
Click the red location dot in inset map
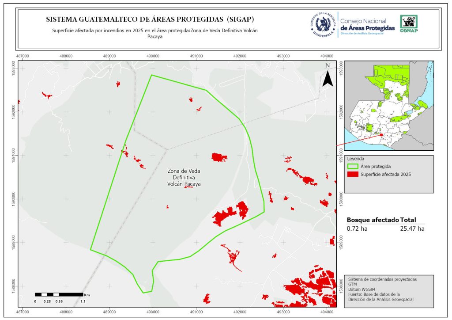pyautogui.click(x=381, y=135)
